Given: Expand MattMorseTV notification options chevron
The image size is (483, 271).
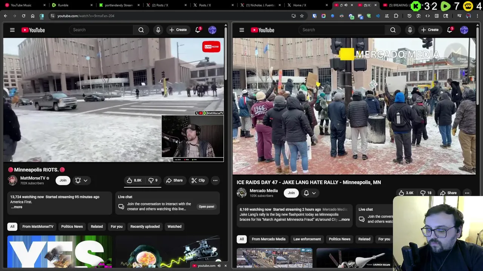Looking at the screenshot, I should (x=86, y=181).
